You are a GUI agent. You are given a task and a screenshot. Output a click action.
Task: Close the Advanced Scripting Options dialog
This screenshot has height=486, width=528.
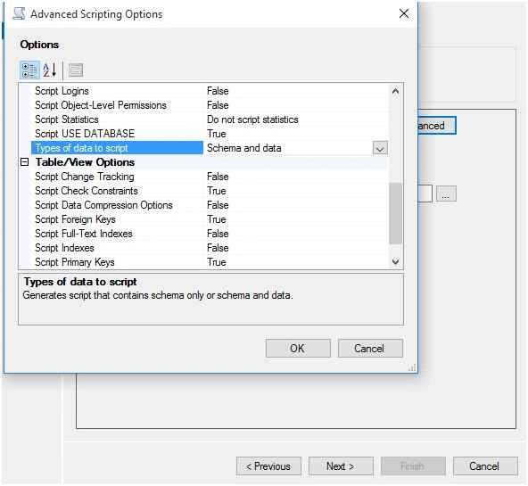pyautogui.click(x=404, y=13)
